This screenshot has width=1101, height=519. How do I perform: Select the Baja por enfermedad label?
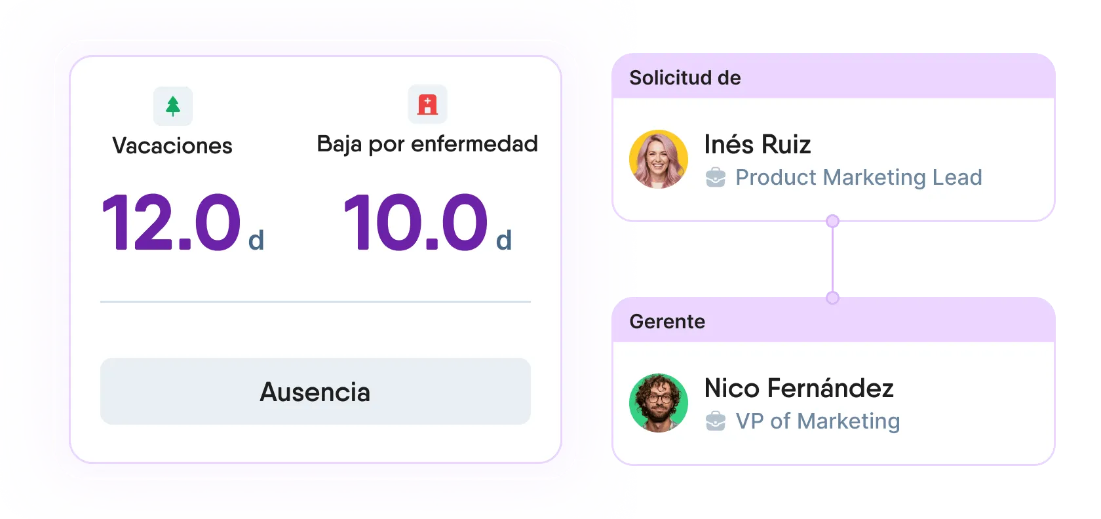[427, 144]
